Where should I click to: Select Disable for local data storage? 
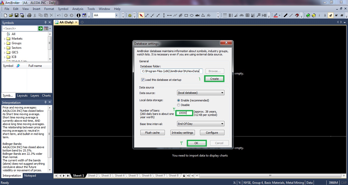click(179, 105)
